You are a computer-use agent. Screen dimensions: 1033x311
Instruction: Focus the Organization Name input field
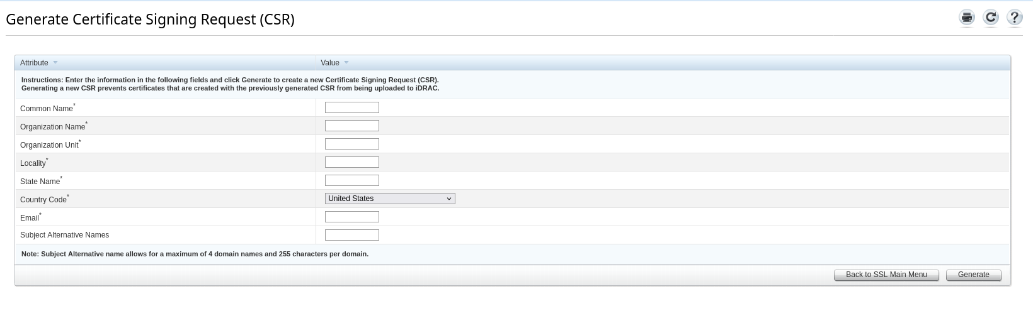[x=352, y=126]
